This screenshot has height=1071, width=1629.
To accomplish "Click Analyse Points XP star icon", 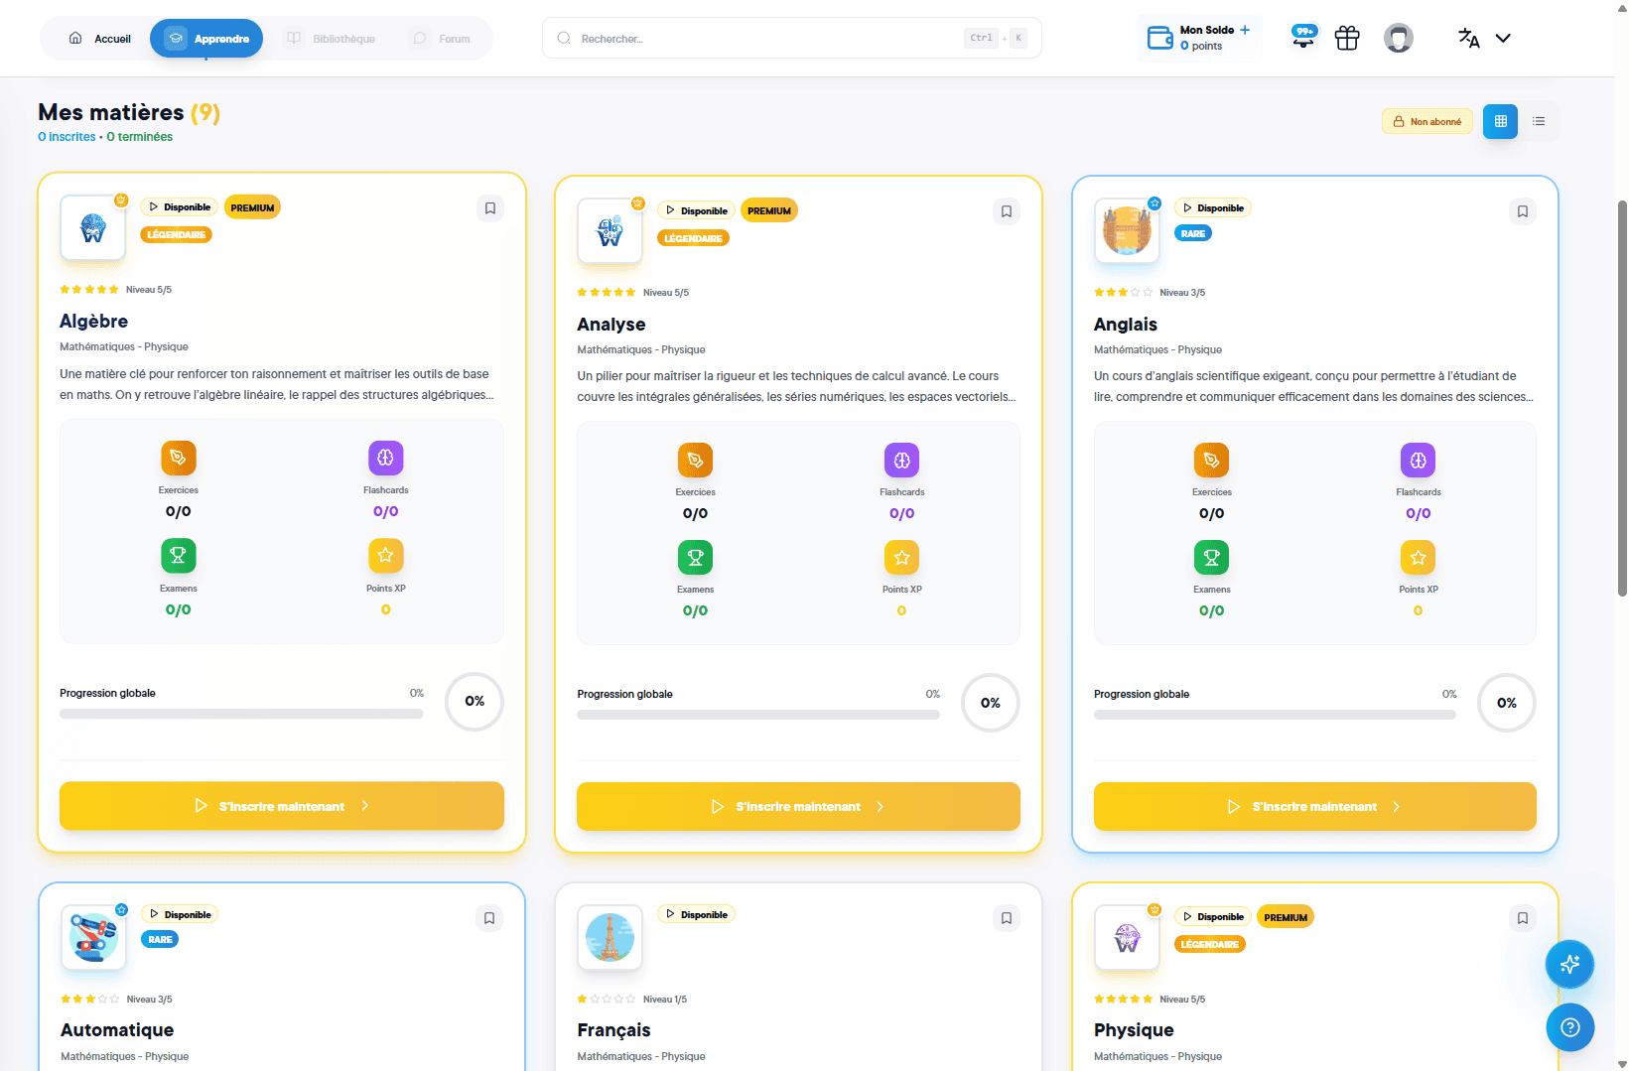I will (901, 558).
